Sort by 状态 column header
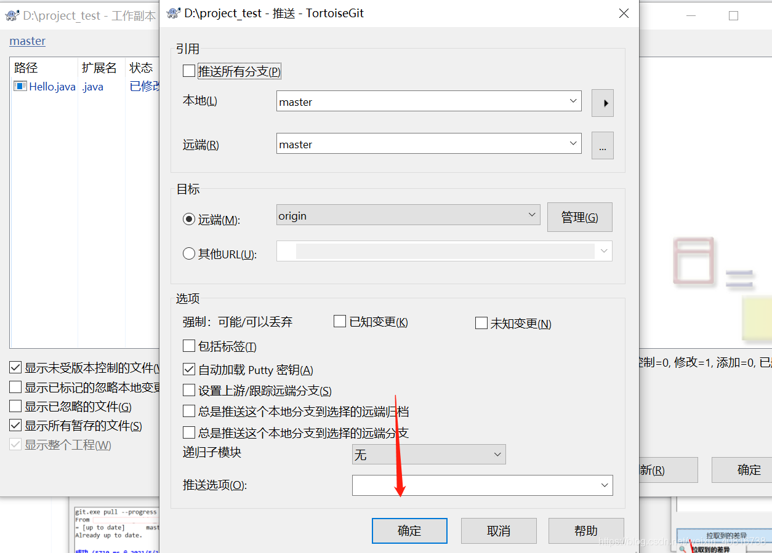 point(142,67)
